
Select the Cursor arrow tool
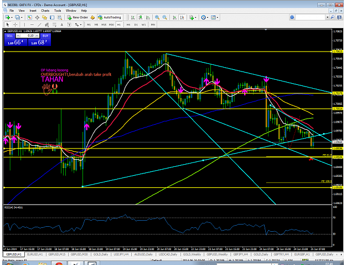[x=8, y=24]
